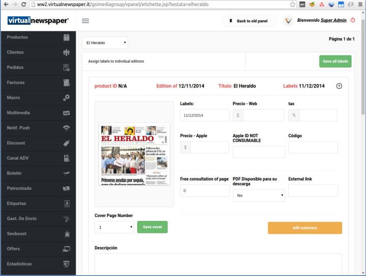
Task: Select Etiquetas in the sidebar
Action: [17, 203]
